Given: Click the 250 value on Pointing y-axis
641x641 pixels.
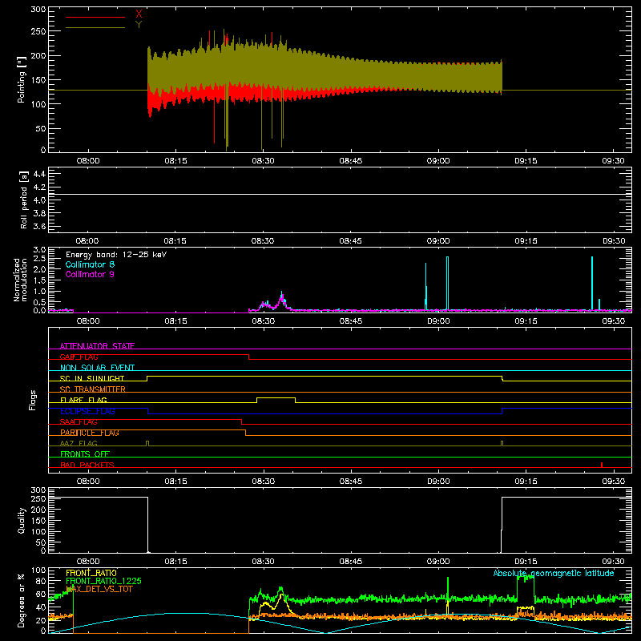Looking at the screenshot, I should 38,31.
